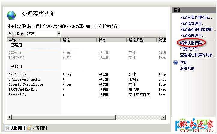
Task: Click the *.cer path cell
Action: coord(67,85)
